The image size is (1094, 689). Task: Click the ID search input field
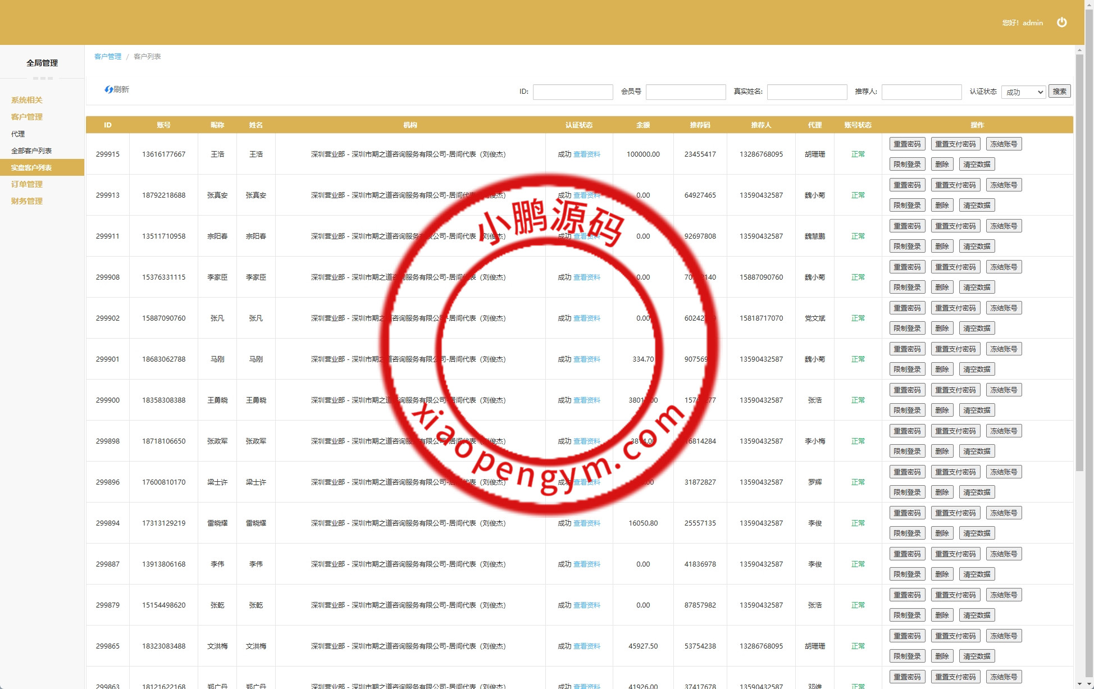[572, 92]
